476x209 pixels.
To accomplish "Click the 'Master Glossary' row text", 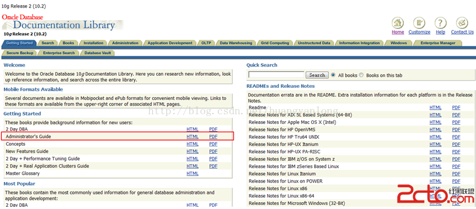I will [22, 173].
